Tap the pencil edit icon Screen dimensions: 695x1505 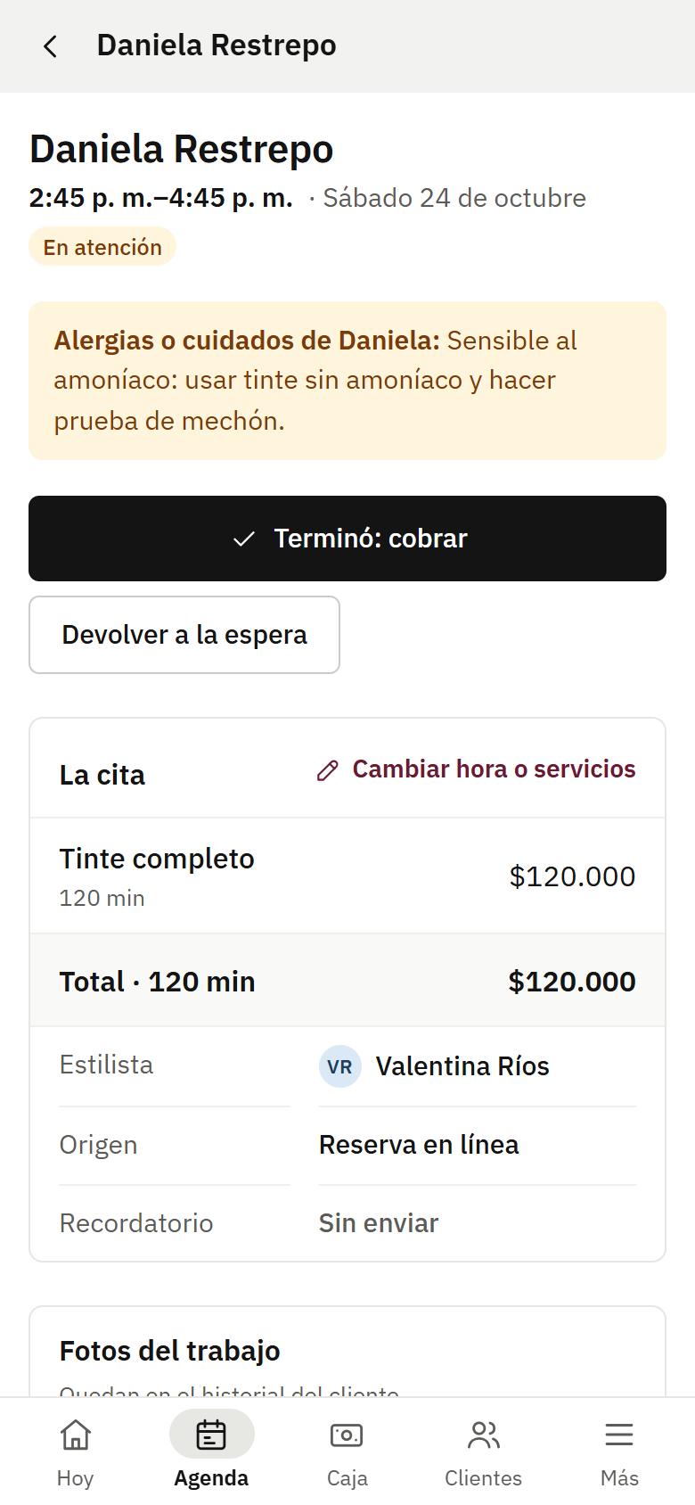328,770
